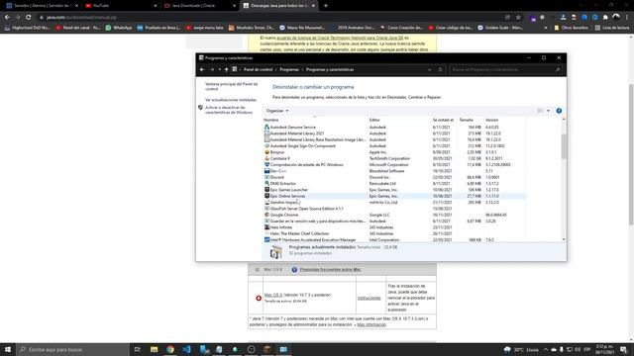This screenshot has height=356, width=634.
Task: Go up one level in Control Panel window
Action: [227, 70]
